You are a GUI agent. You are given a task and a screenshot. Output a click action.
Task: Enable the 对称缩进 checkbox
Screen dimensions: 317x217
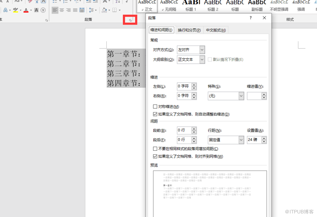(x=155, y=107)
